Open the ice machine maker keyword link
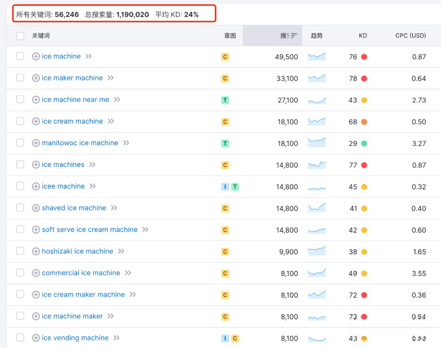Screen dimensions: 441x348 click(72, 316)
